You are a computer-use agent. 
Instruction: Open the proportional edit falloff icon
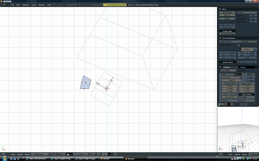coord(93,154)
